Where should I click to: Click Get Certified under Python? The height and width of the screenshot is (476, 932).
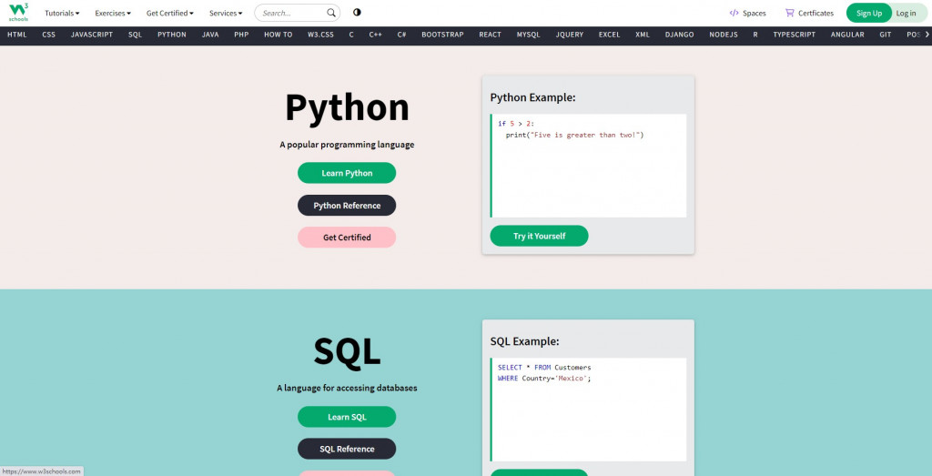click(347, 238)
